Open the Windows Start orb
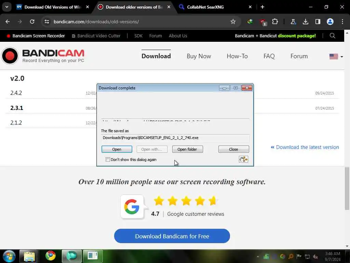Viewport: 350px width, 263px height. [9, 256]
